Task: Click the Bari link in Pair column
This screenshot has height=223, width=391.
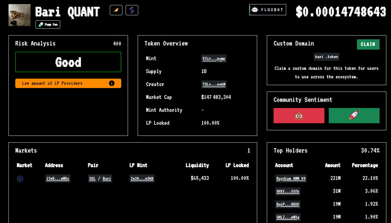Action: [107, 179]
